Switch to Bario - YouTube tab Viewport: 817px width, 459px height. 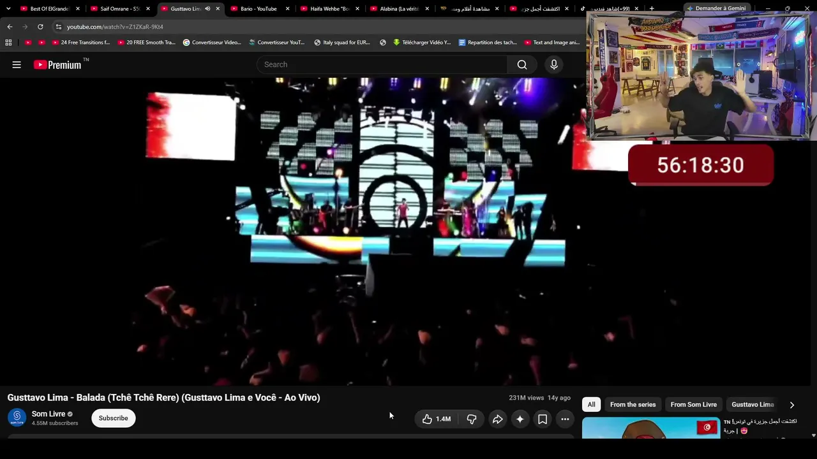259,9
